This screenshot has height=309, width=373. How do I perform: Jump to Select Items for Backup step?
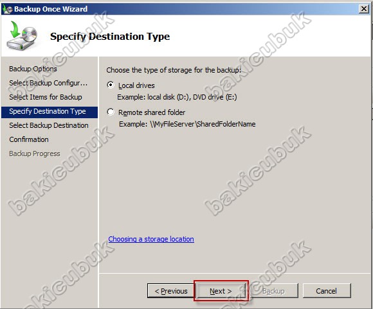pos(46,97)
